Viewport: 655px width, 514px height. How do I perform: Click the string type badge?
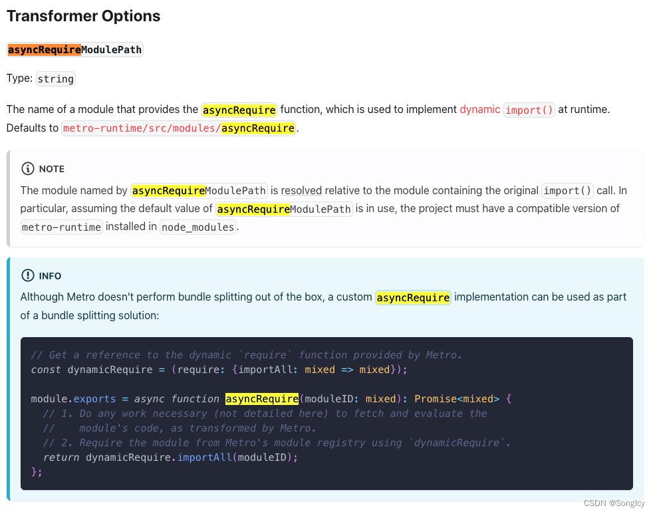pos(55,78)
